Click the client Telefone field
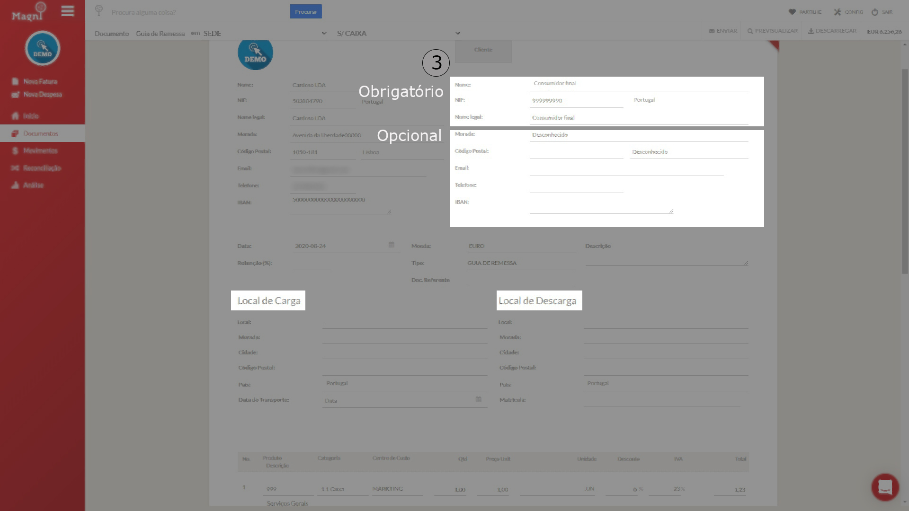Viewport: 909px width, 511px height. pos(576,186)
